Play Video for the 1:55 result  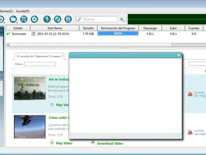[x=62, y=105]
